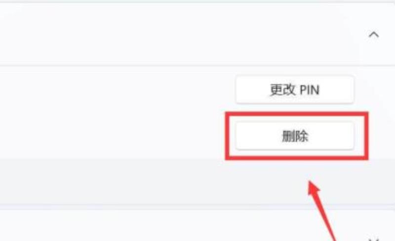395x241 pixels.
Task: Click the blank area left of 更改 PIN
Action: pyautogui.click(x=116, y=90)
